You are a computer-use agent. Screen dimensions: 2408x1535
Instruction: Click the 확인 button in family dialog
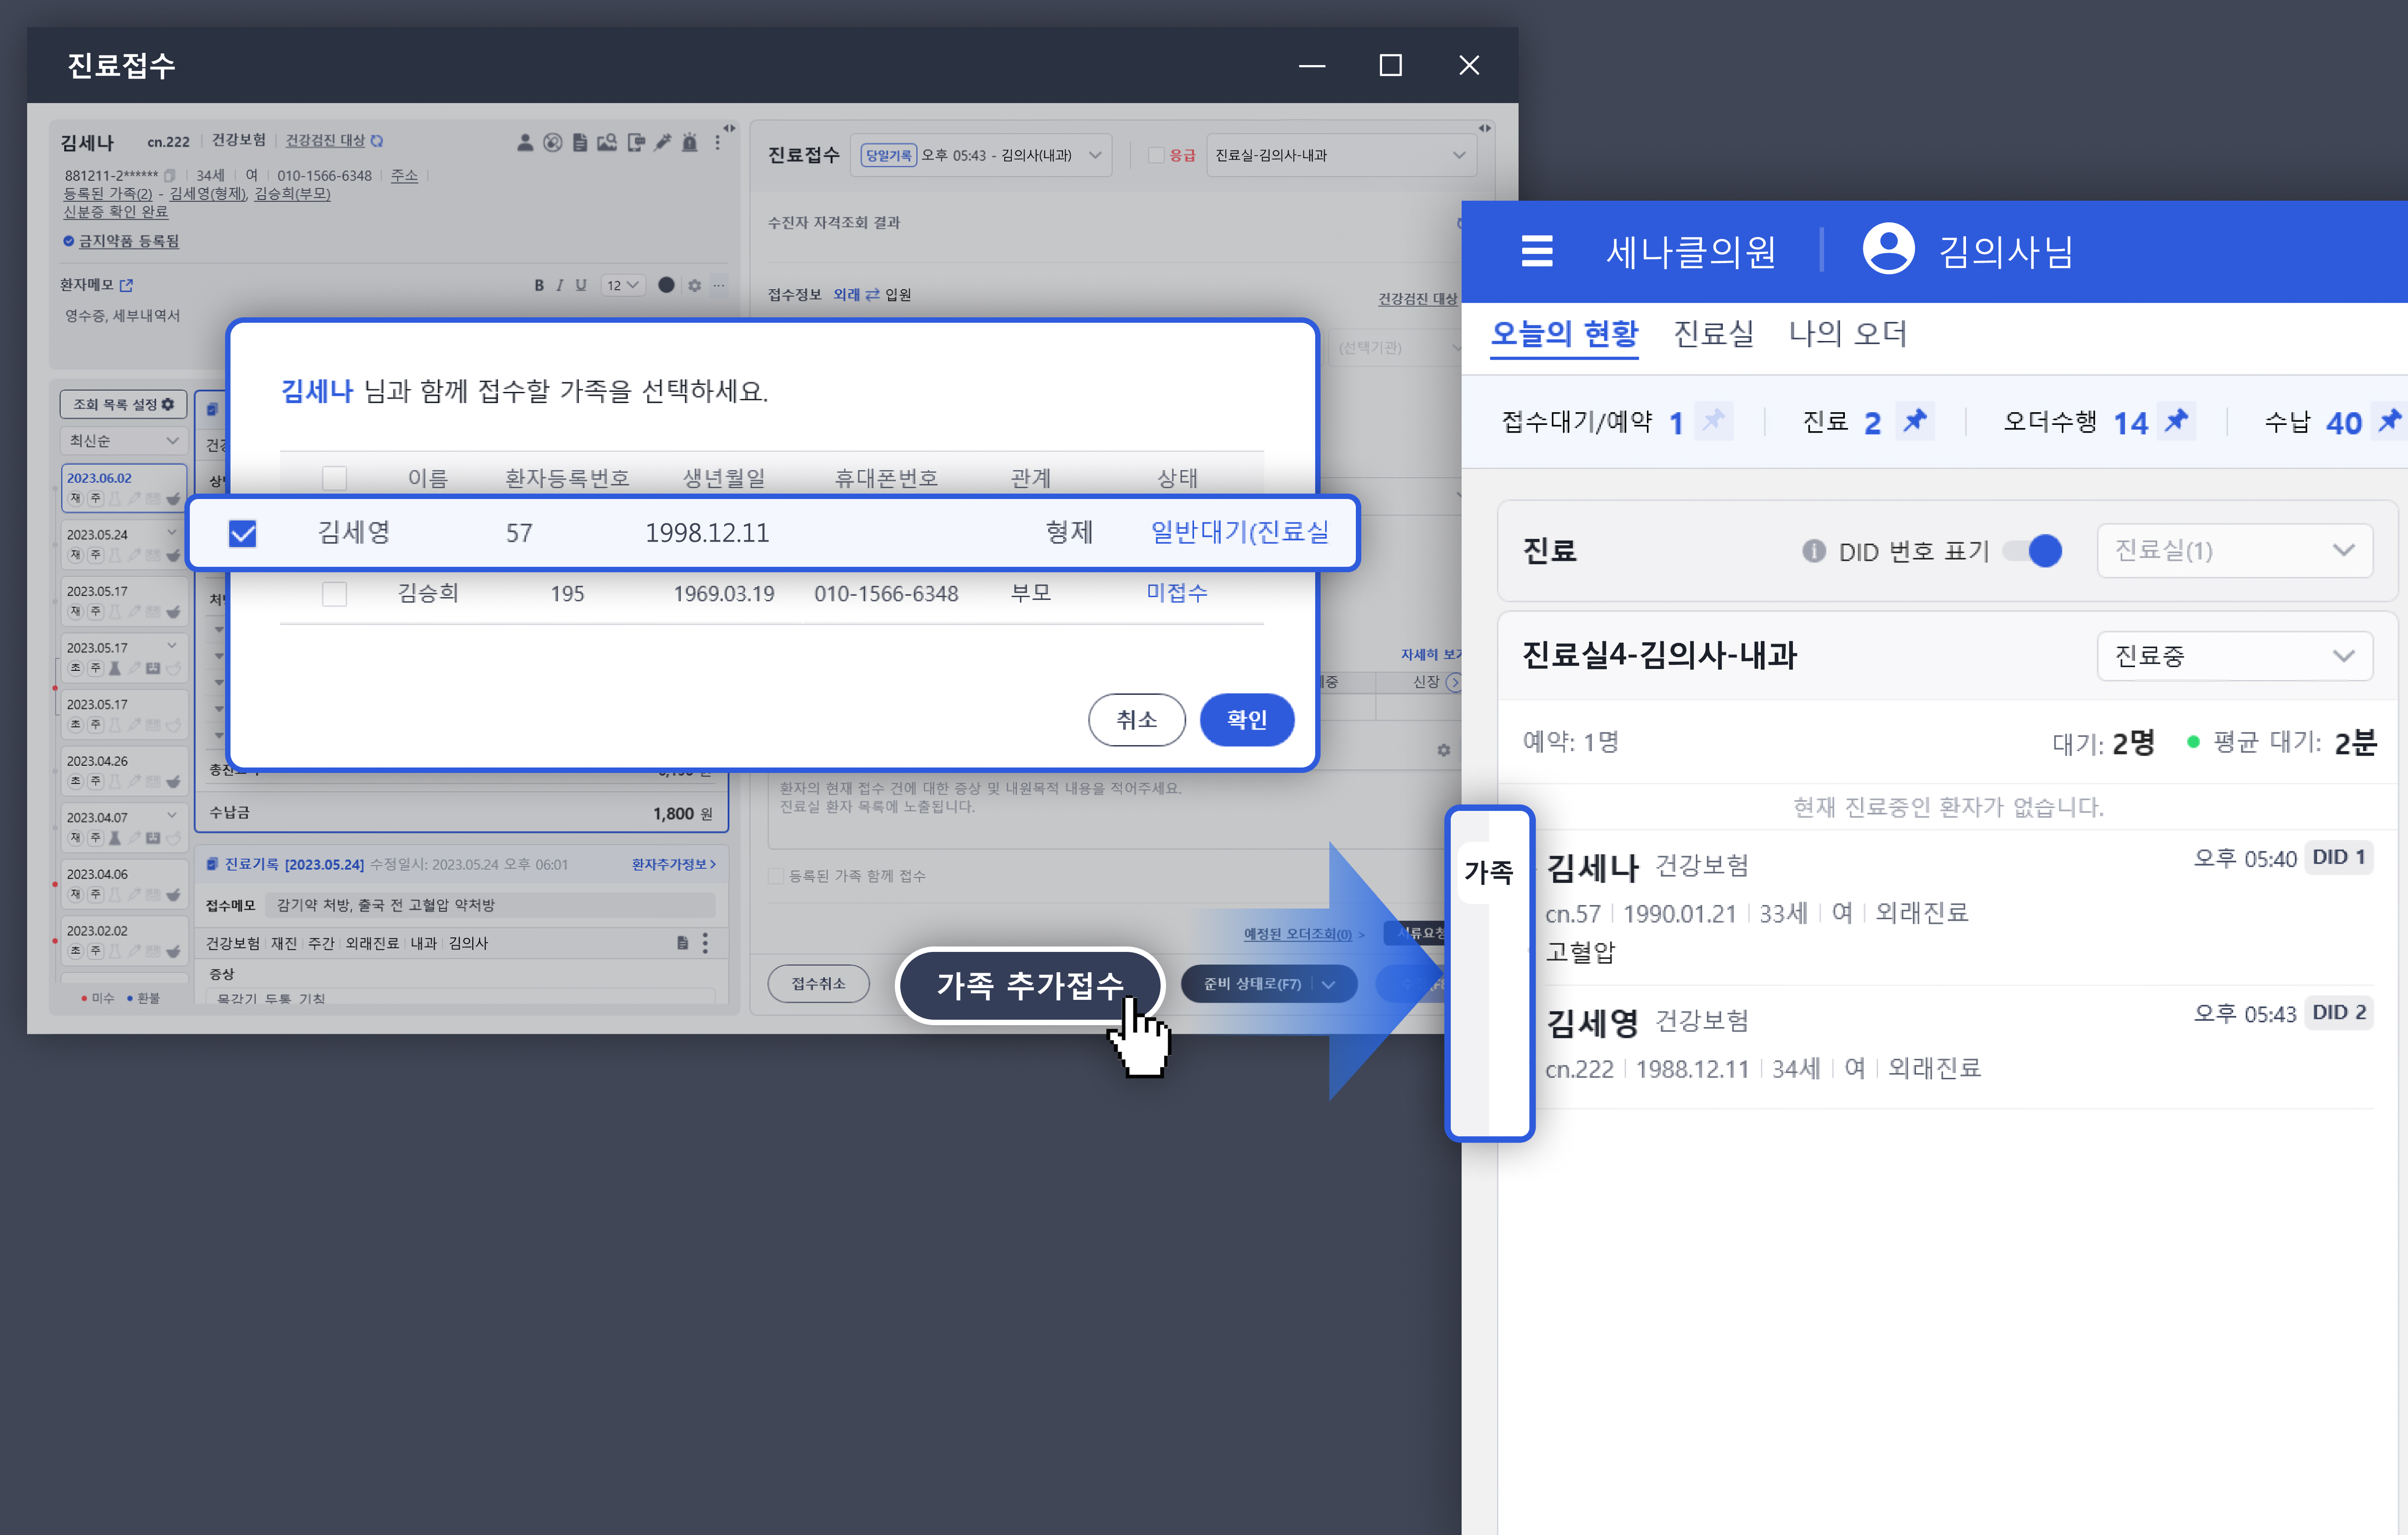pyautogui.click(x=1246, y=719)
